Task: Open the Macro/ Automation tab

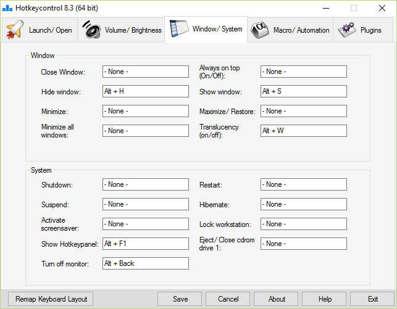Action: point(290,30)
